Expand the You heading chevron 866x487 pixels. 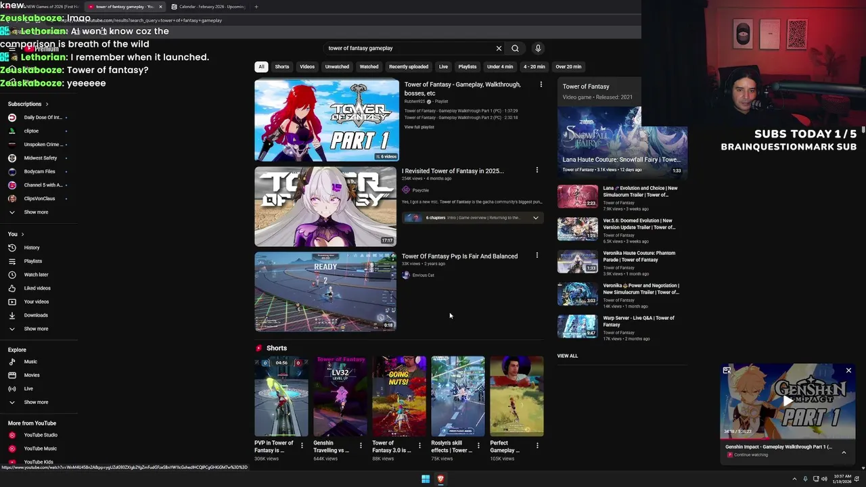(x=22, y=234)
